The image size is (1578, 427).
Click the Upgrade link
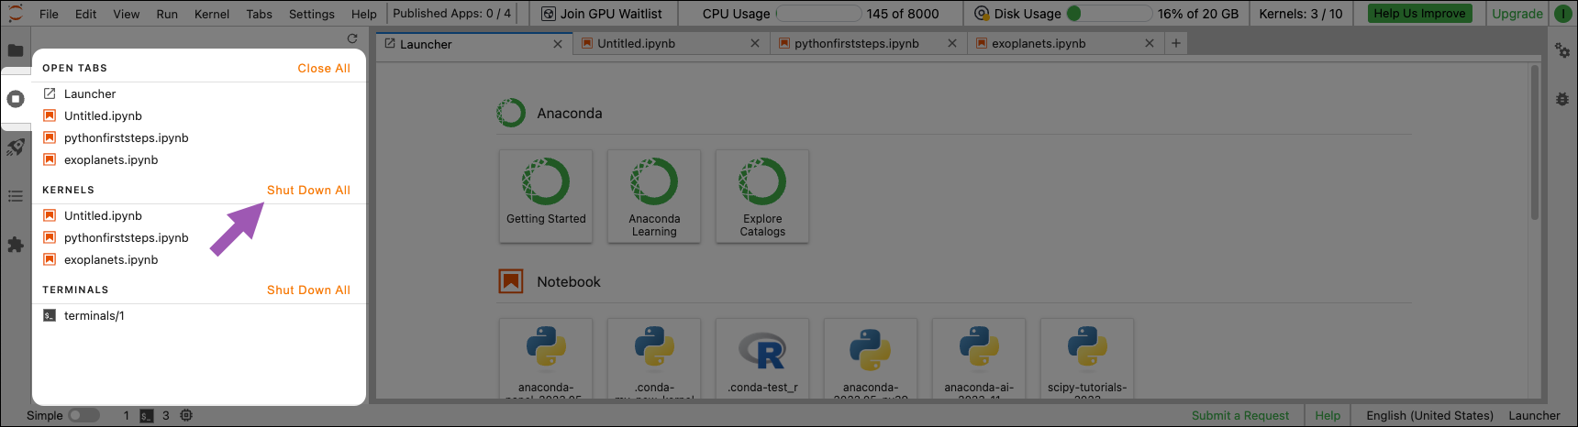1517,14
